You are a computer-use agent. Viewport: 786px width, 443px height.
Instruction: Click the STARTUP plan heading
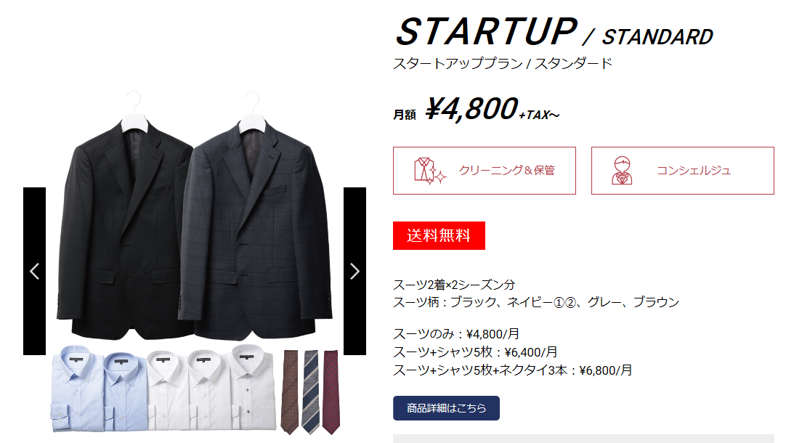pyautogui.click(x=486, y=31)
